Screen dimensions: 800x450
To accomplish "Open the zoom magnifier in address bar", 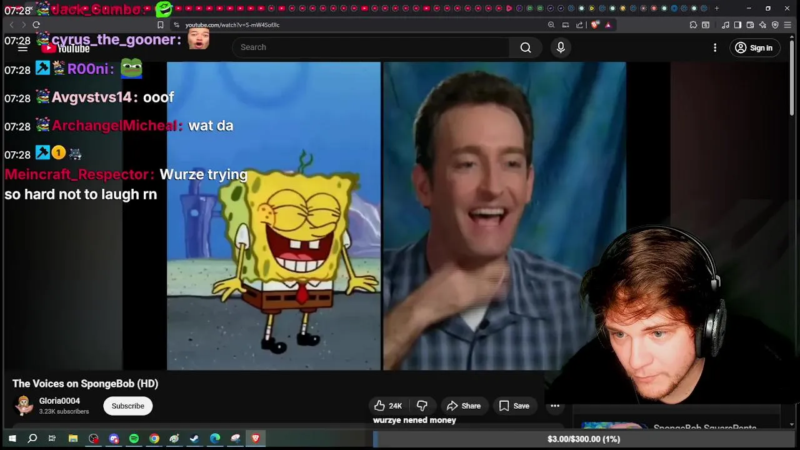I will point(551,25).
